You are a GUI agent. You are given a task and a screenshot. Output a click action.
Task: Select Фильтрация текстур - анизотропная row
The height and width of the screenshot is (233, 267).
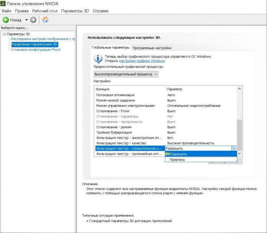[x=165, y=138]
